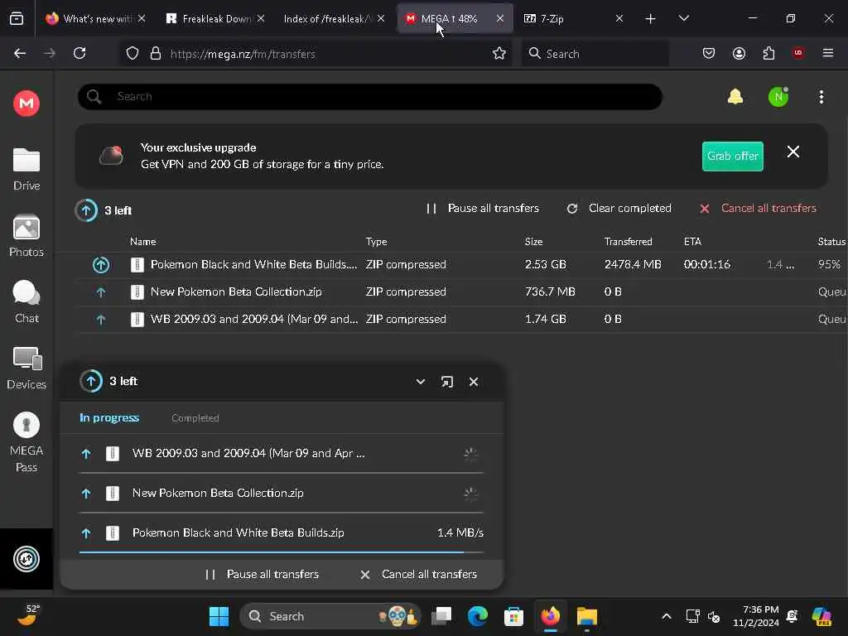Cancel all transfers in the bottom widget
Viewport: 848px width, 636px height.
click(419, 575)
